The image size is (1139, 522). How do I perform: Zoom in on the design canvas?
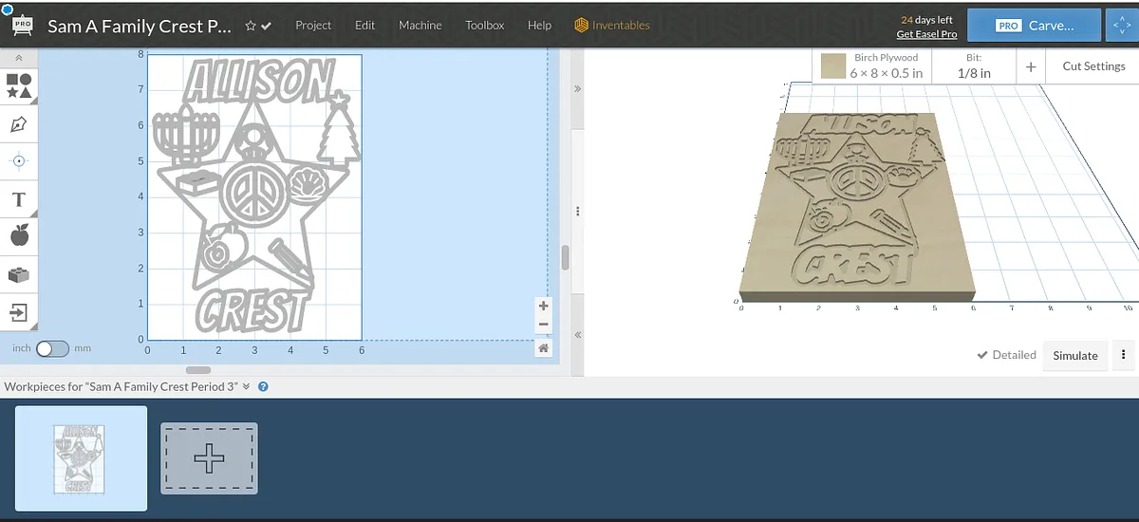(x=543, y=306)
